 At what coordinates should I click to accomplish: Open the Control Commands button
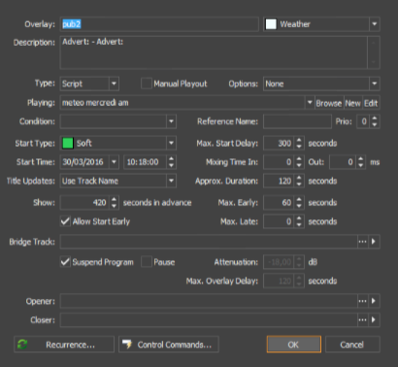click(169, 345)
